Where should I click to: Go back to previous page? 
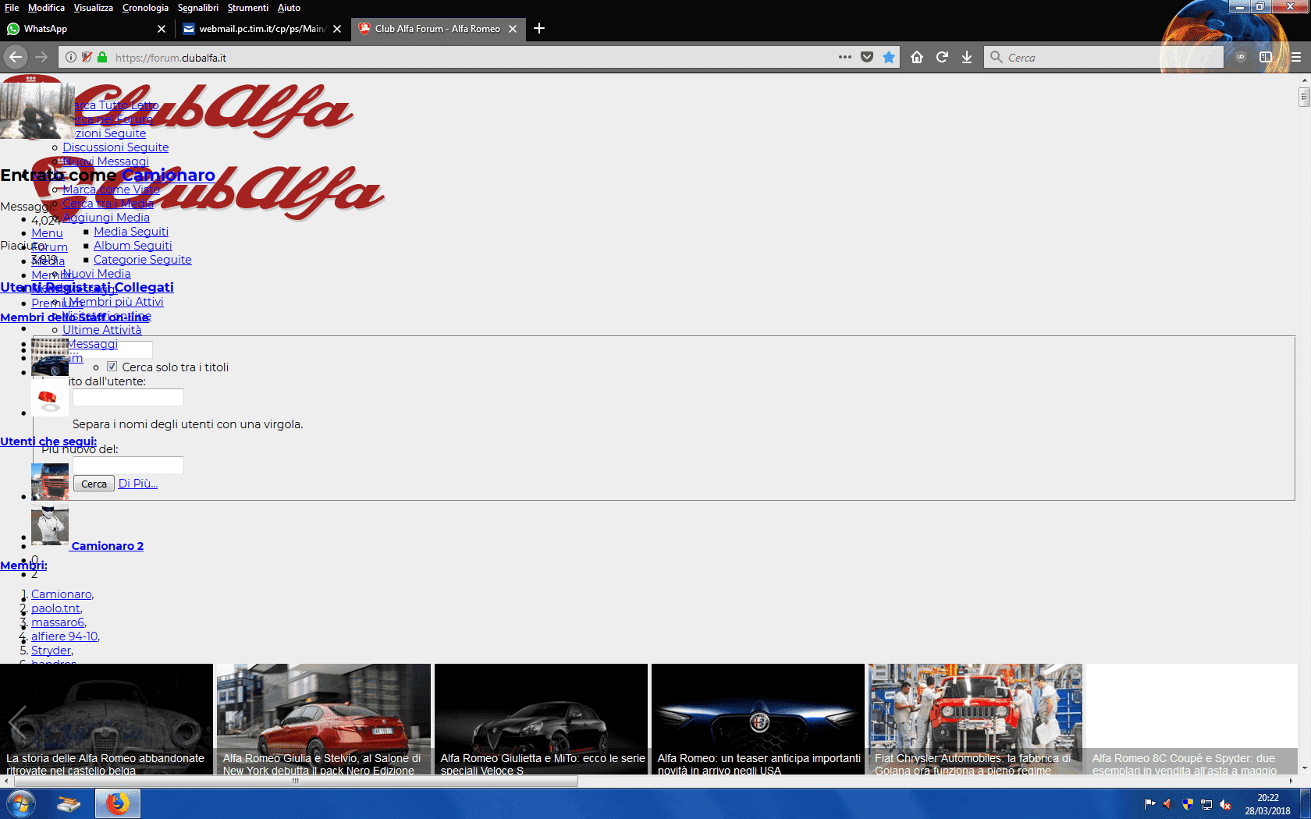(16, 57)
